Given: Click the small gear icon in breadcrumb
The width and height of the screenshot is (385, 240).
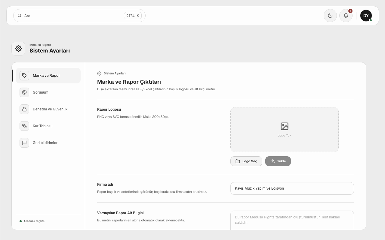Looking at the screenshot, I should [x=99, y=73].
